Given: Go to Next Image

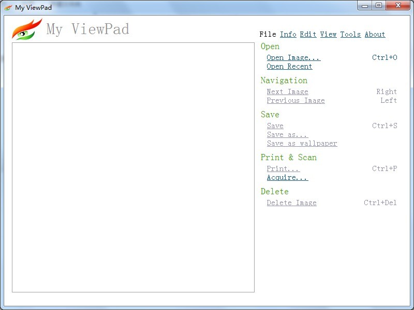Looking at the screenshot, I should (287, 91).
